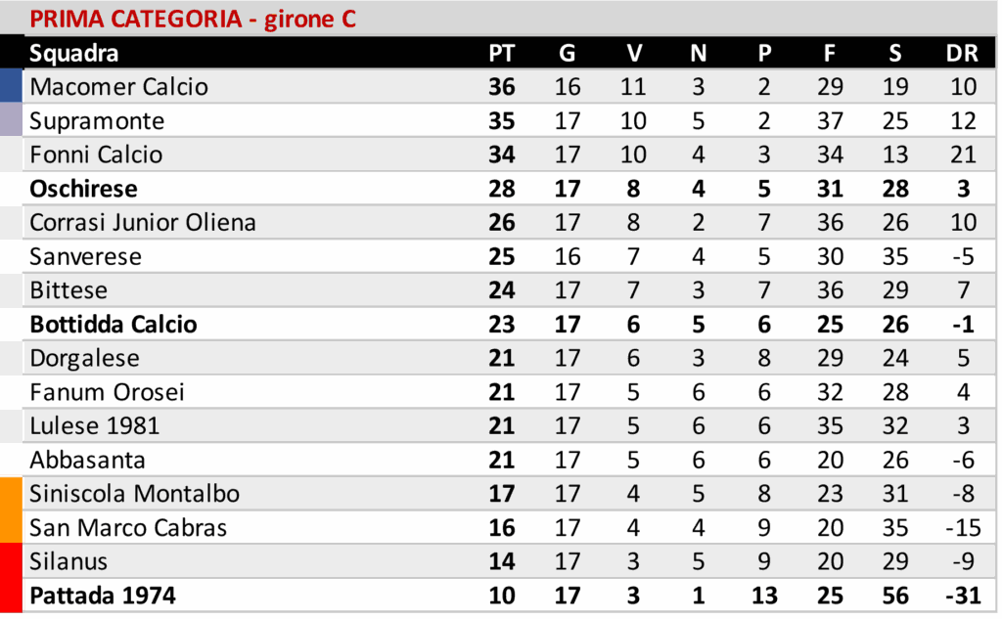1002x619 pixels.
Task: Select the G column header
Action: click(568, 53)
